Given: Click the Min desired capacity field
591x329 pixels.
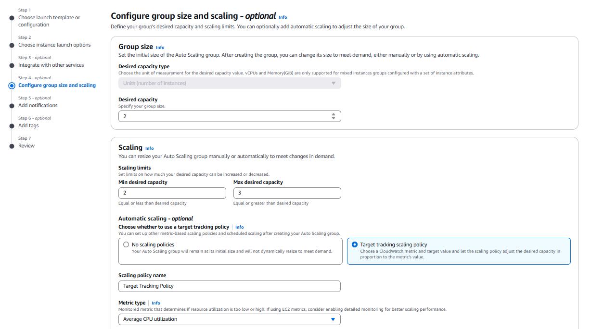Looking at the screenshot, I should click(x=172, y=193).
